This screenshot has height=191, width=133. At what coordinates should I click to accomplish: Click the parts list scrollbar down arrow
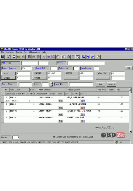(130, 132)
